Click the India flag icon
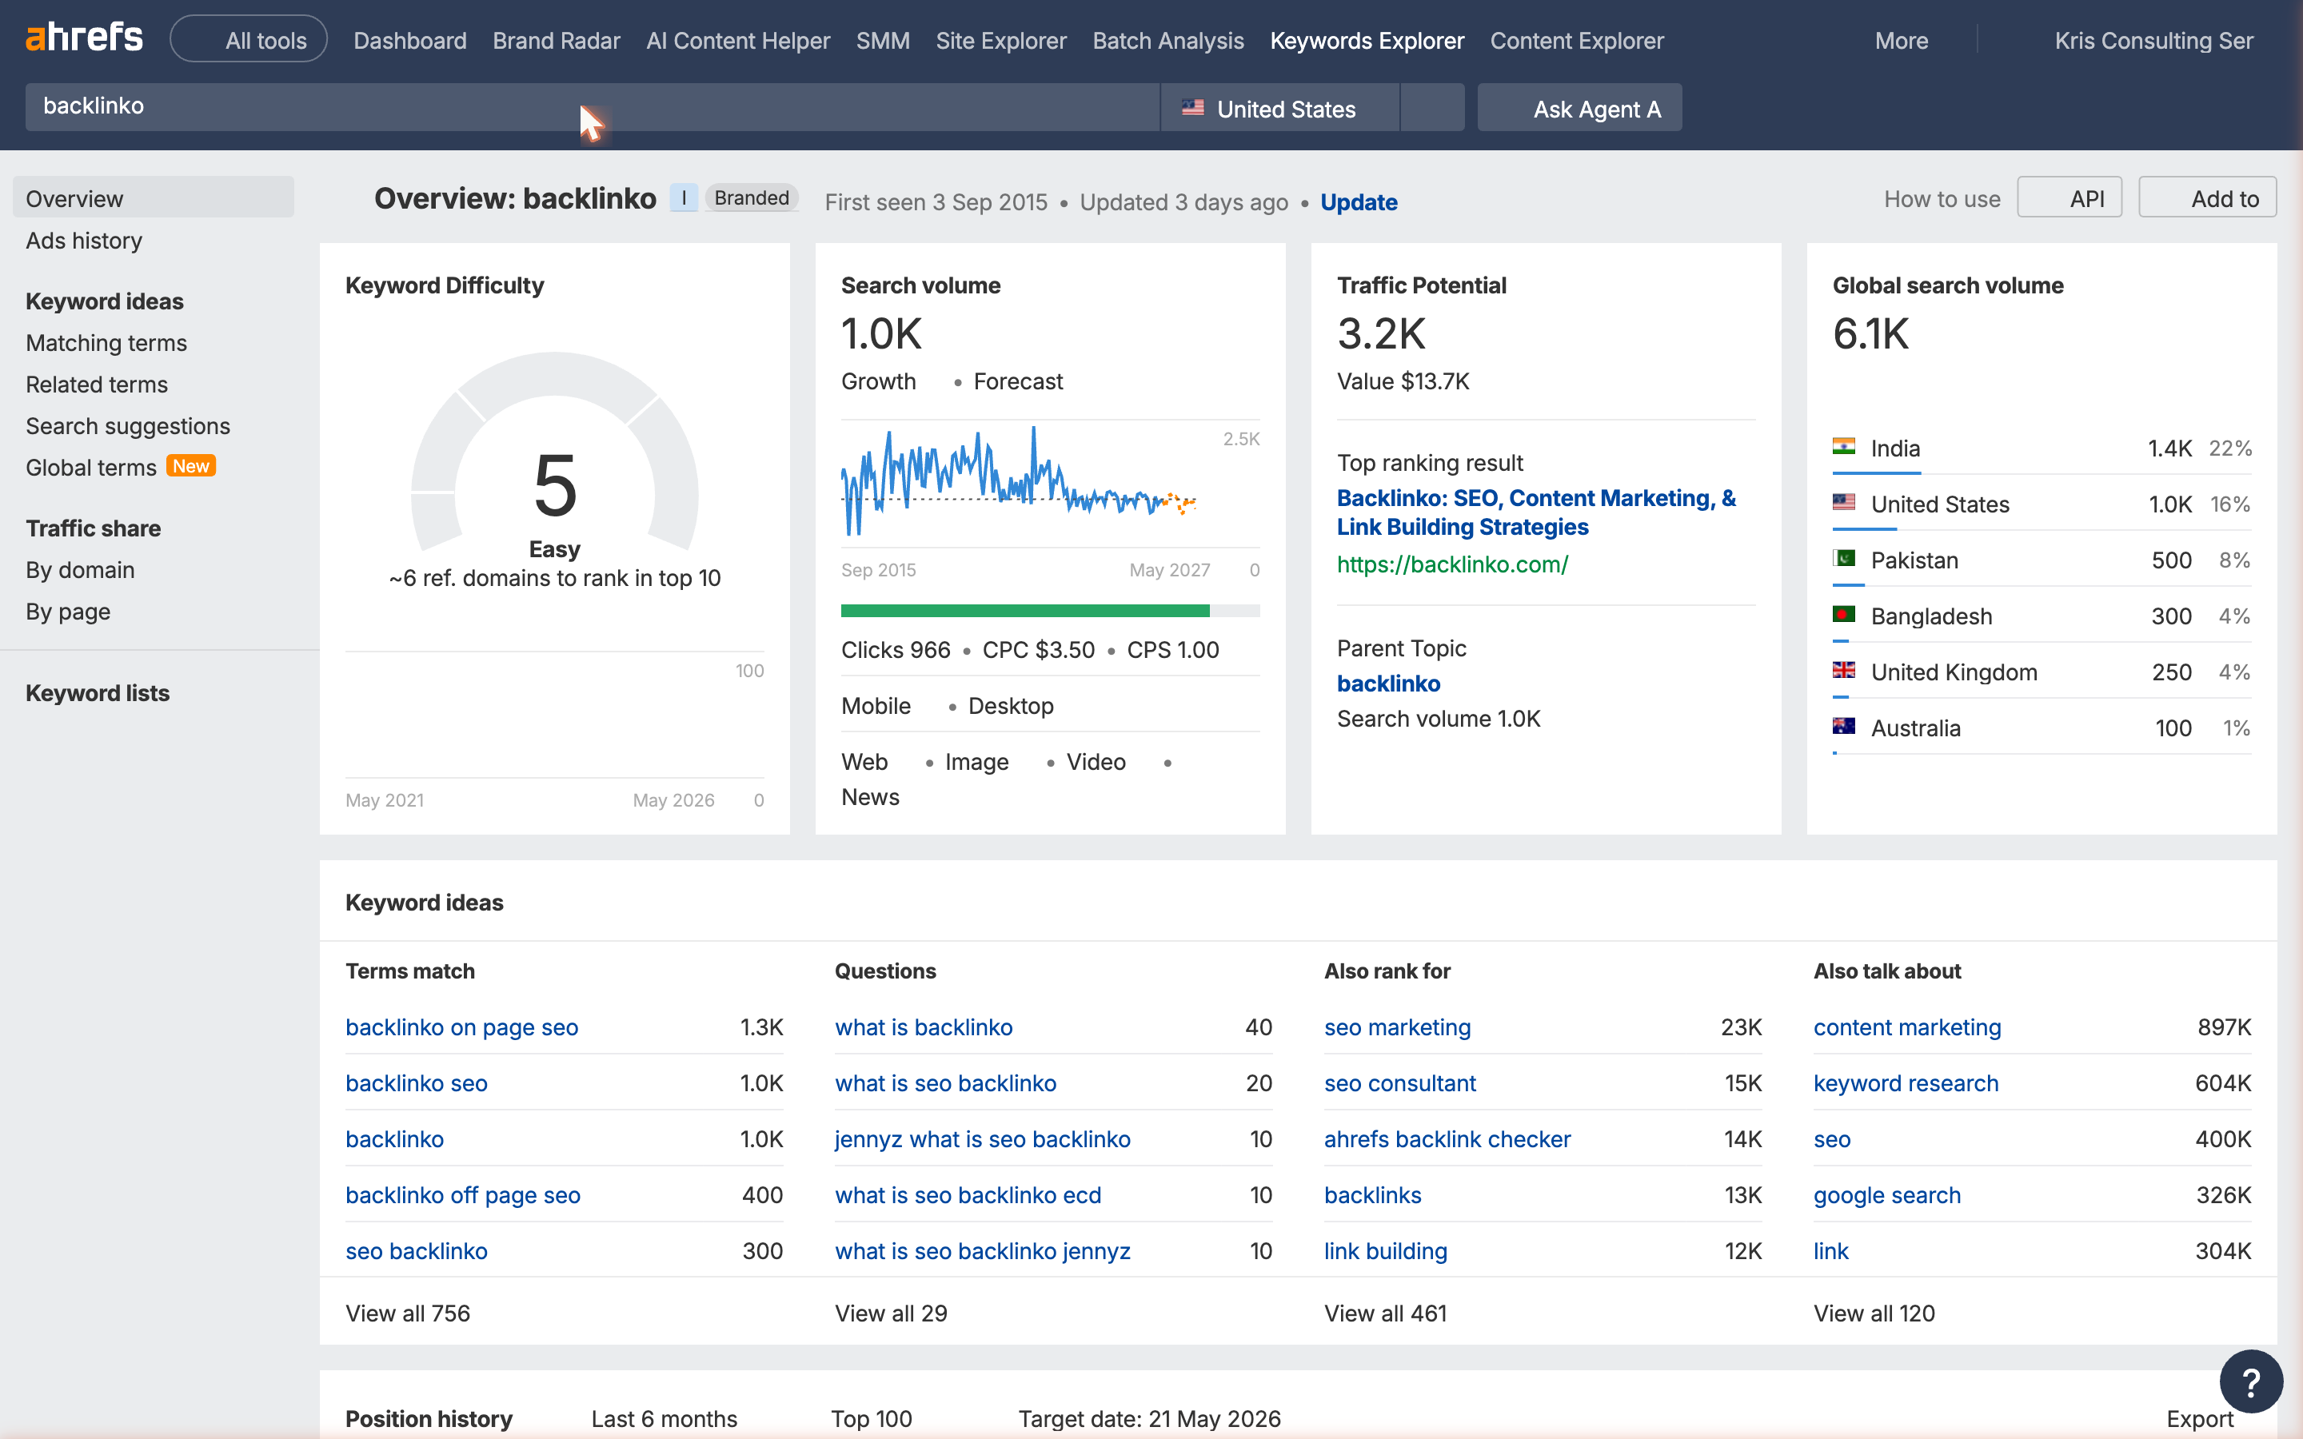This screenshot has height=1439, width=2303. [x=1843, y=446]
